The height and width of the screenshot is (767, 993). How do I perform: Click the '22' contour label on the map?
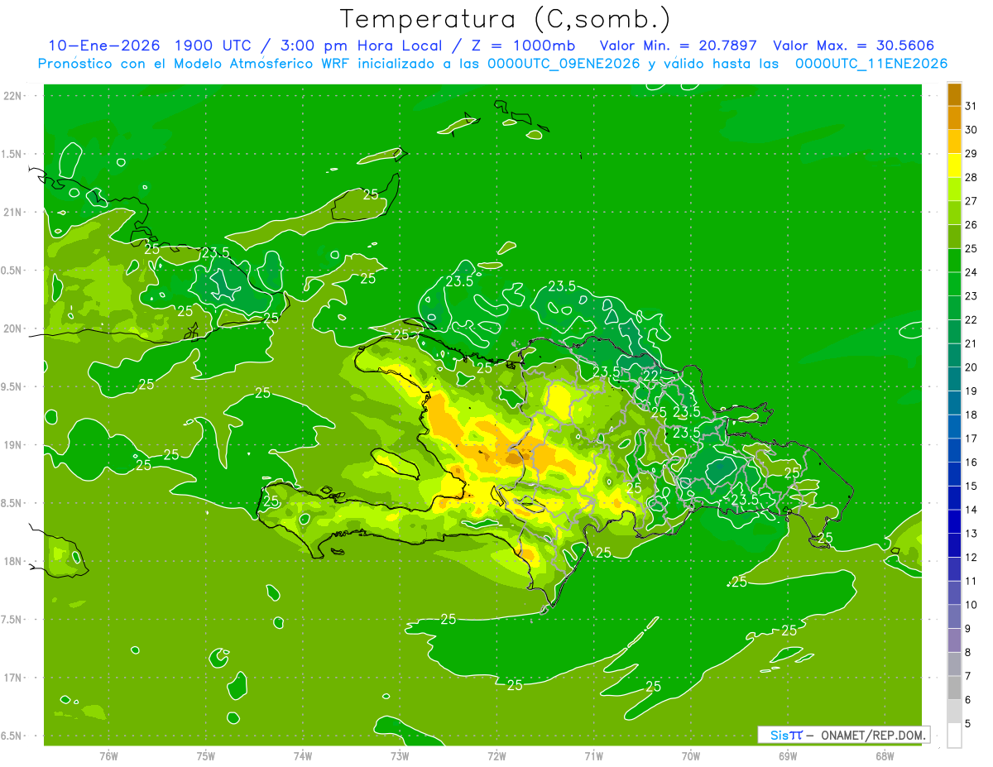(x=652, y=375)
